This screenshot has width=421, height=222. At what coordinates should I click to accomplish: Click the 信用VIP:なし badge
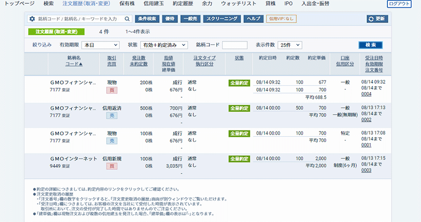pyautogui.click(x=282, y=19)
